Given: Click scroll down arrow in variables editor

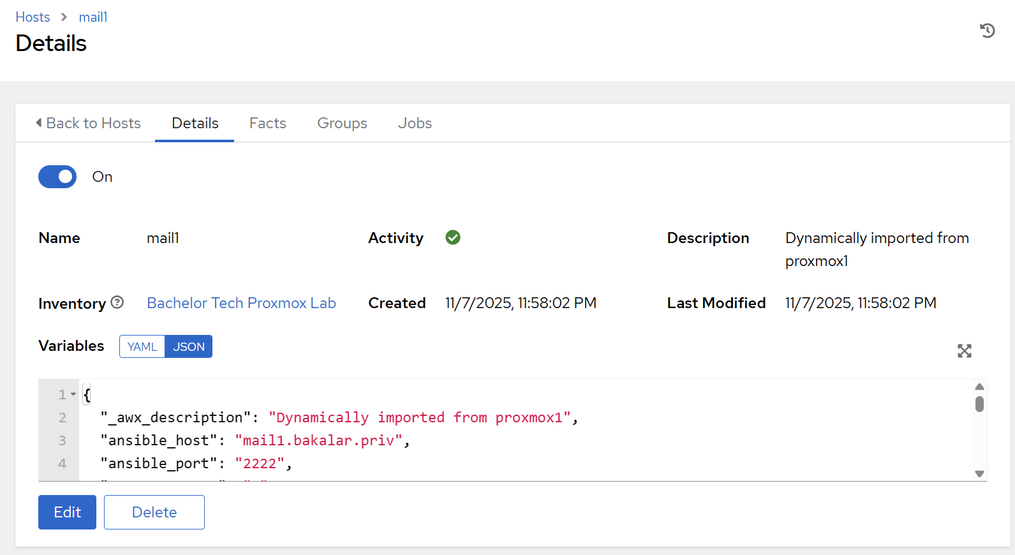Looking at the screenshot, I should coord(979,473).
